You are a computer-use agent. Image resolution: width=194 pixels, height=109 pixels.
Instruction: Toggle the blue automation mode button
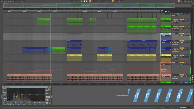tap(166, 12)
